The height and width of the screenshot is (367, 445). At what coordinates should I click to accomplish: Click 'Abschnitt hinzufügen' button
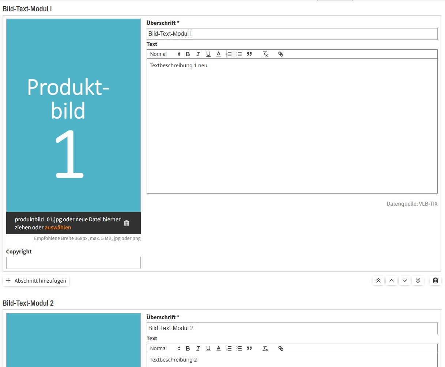point(36,281)
